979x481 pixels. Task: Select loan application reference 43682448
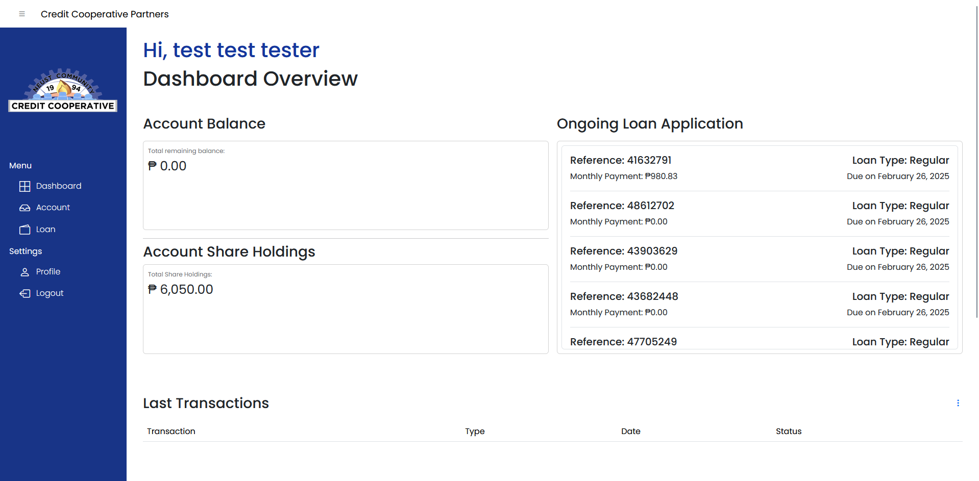click(x=760, y=305)
